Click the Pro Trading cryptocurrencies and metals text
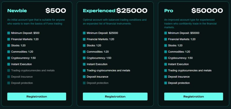The height and width of the screenshot is (109, 231). coord(190,70)
